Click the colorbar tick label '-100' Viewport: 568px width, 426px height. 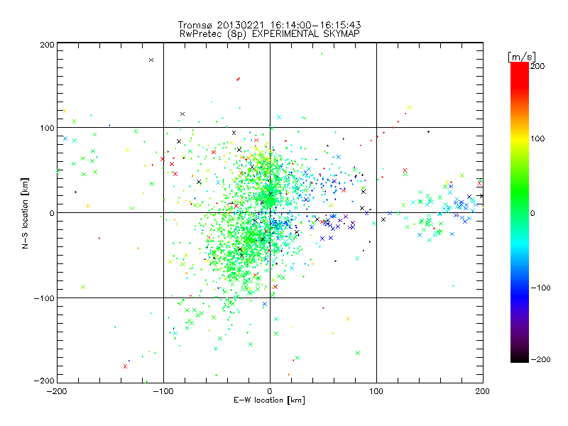point(541,288)
